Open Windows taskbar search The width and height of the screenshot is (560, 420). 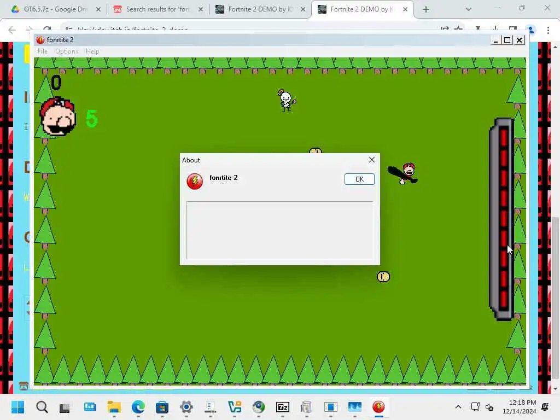coord(42,407)
